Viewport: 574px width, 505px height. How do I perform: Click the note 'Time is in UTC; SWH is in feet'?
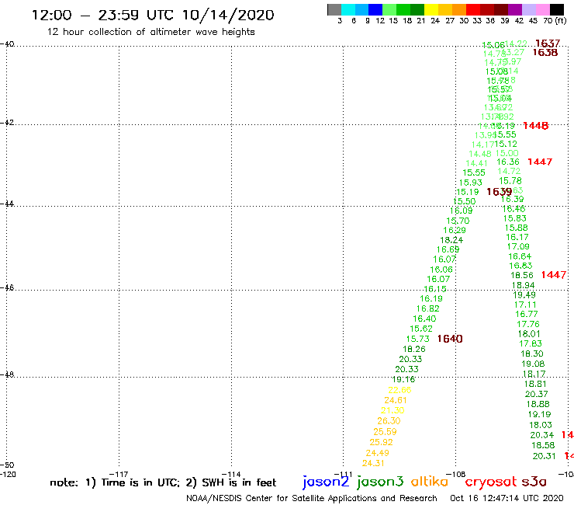coord(163,482)
